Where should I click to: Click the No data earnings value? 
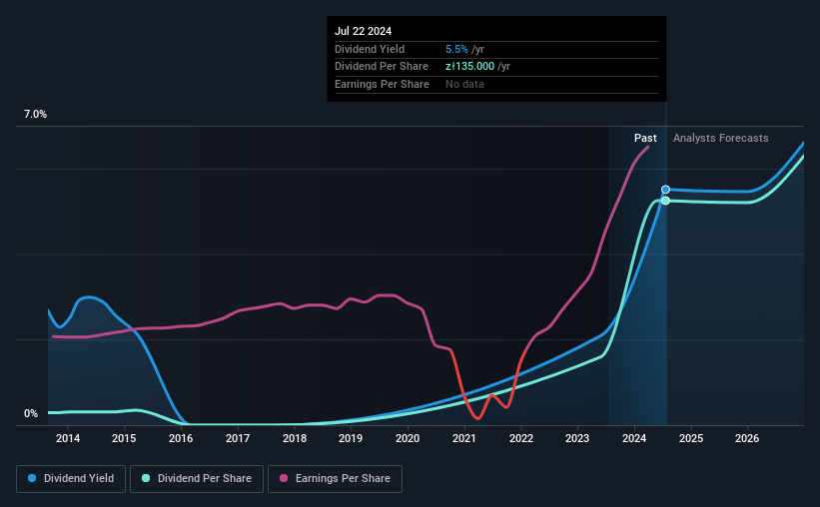pos(464,84)
